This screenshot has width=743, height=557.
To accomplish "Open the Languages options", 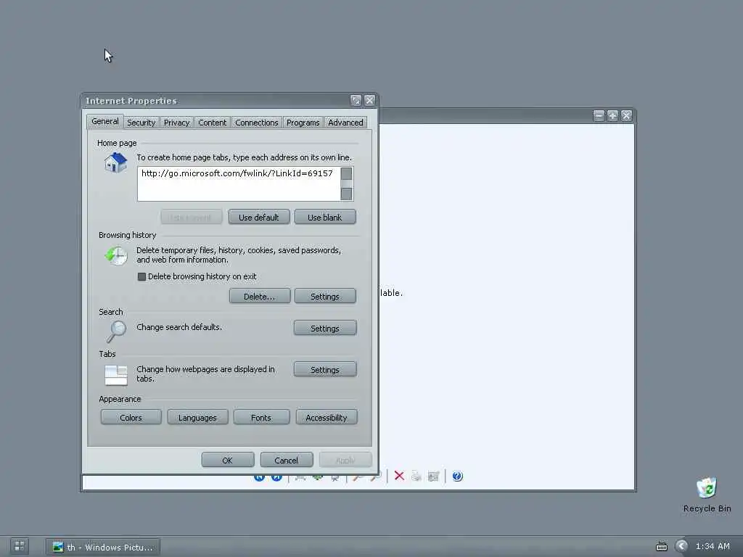I will [x=197, y=418].
